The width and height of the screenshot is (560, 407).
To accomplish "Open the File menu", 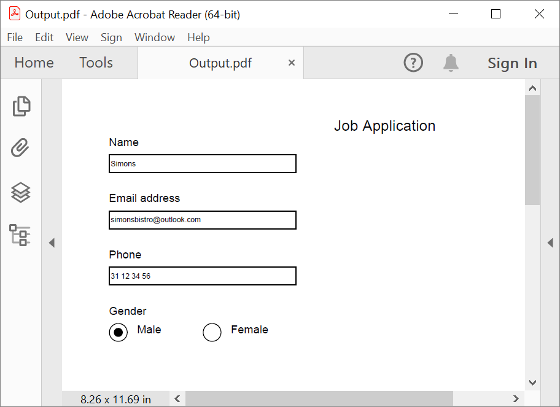I will click(15, 37).
